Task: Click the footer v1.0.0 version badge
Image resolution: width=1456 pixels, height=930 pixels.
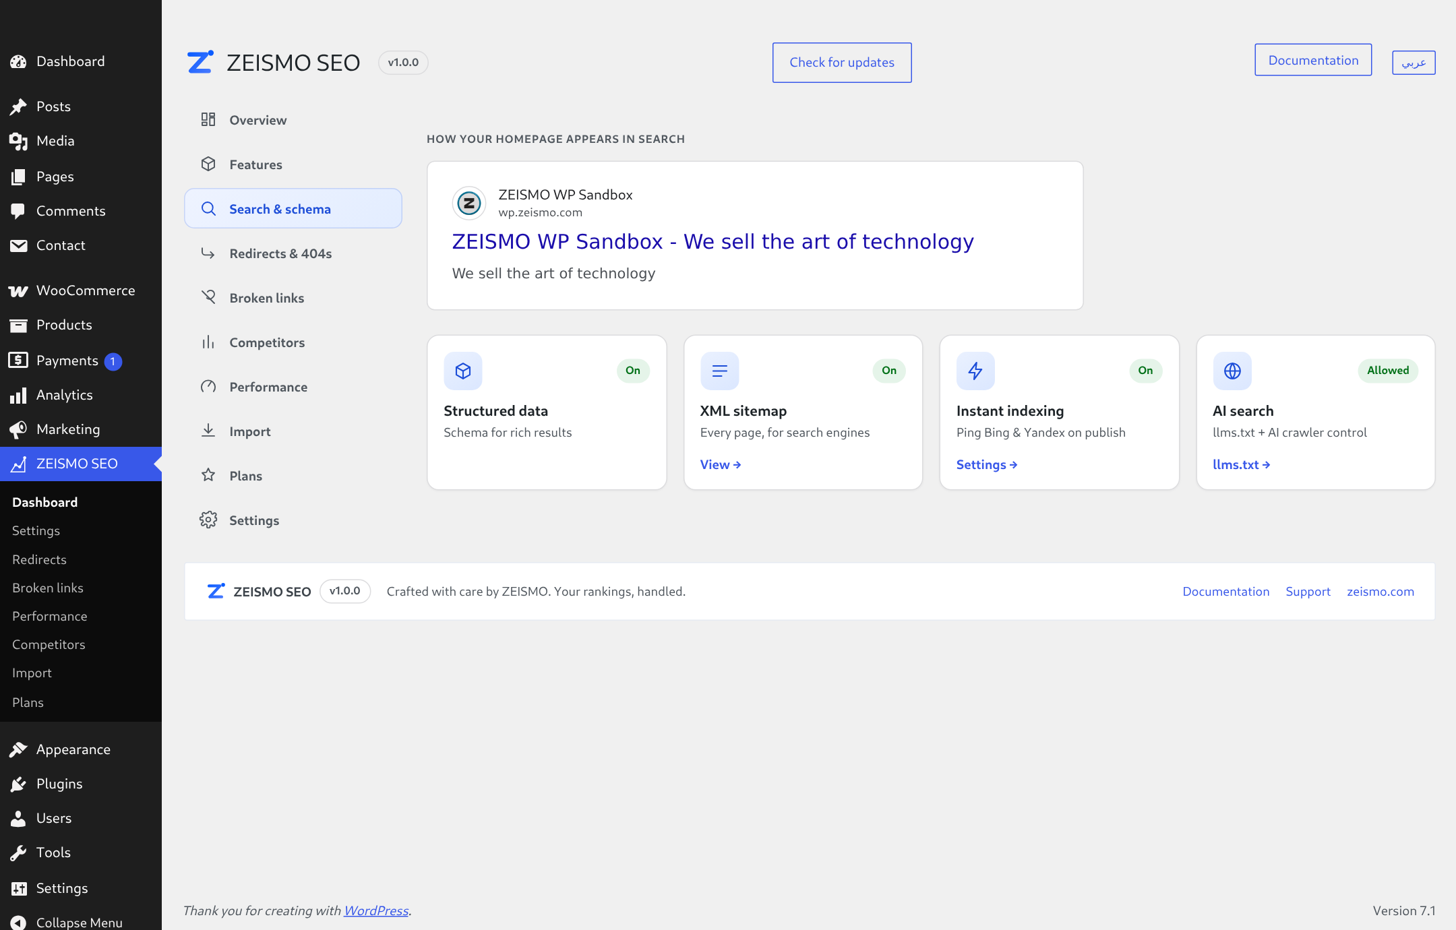Action: (345, 591)
